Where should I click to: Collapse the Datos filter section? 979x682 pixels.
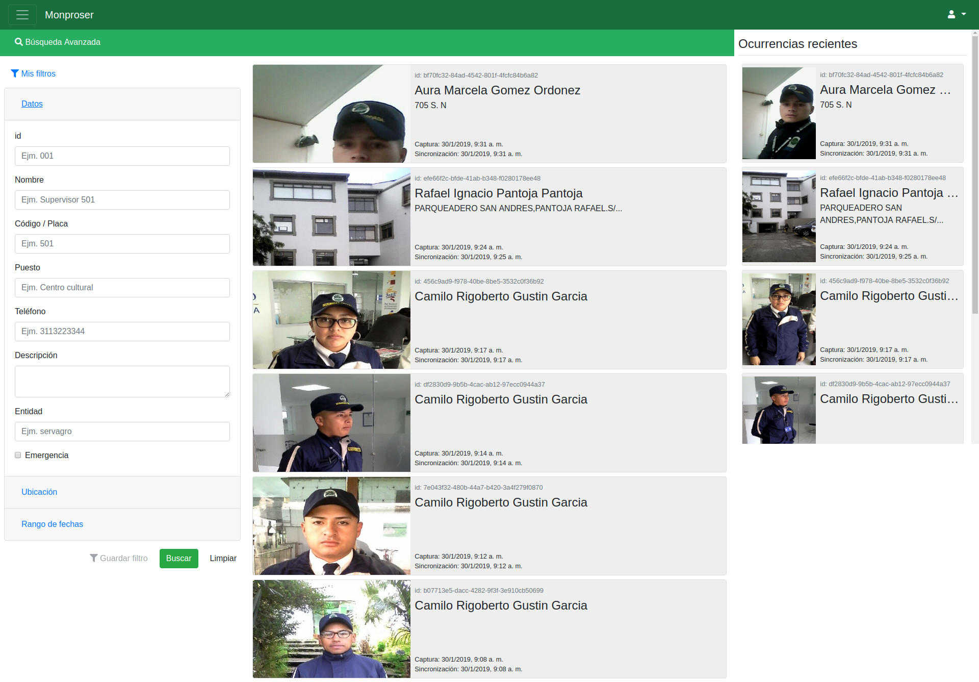32,104
